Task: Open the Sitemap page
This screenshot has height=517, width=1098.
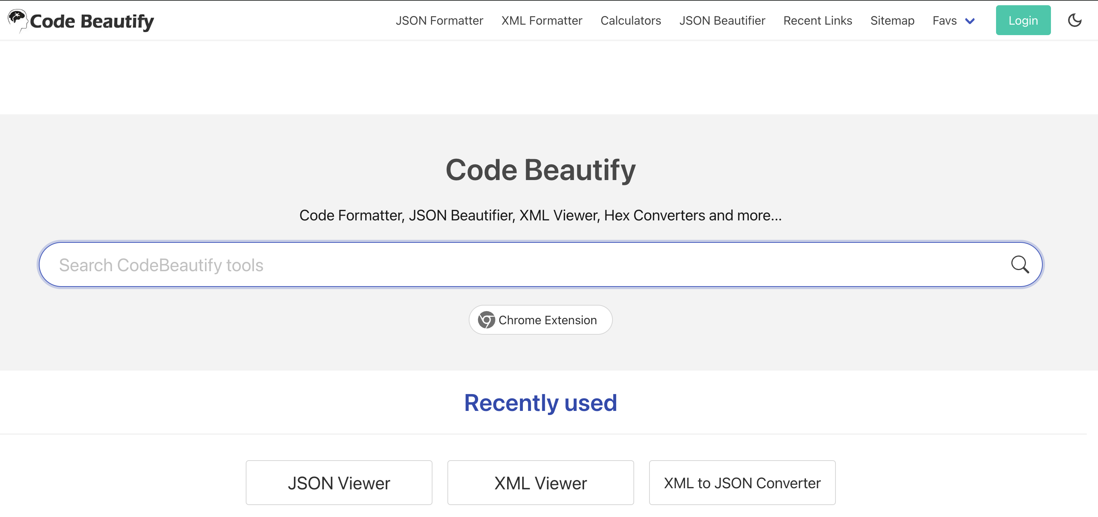Action: click(x=892, y=21)
